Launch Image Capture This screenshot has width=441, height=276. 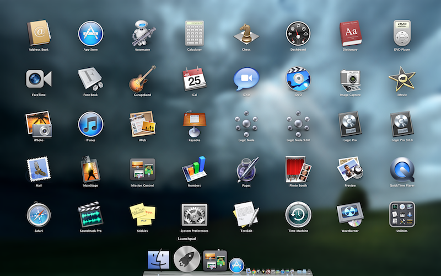(350, 79)
